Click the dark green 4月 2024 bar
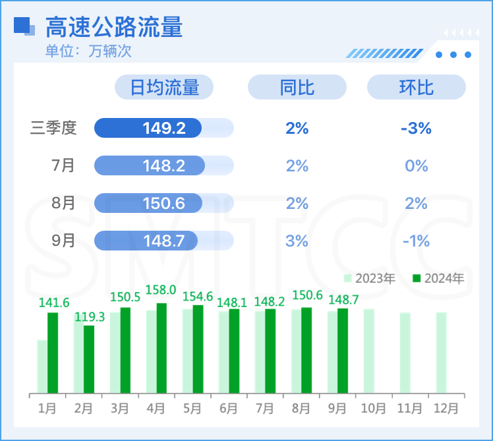This screenshot has height=441, width=493. click(161, 348)
